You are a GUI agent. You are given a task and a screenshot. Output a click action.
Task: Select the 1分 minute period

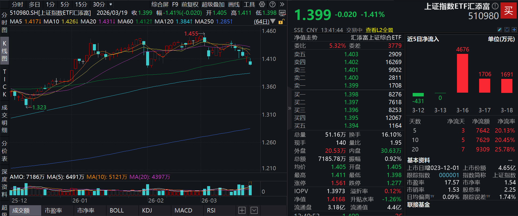[x=50, y=4]
